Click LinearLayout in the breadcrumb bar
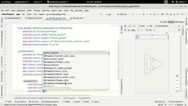The width and height of the screenshot is (188, 106). pos(69,98)
